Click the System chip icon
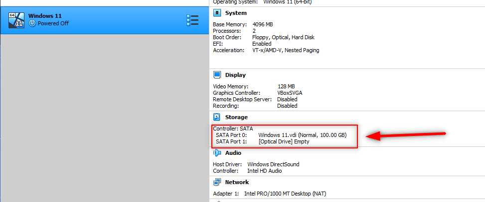The width and height of the screenshot is (485, 202). tap(217, 13)
